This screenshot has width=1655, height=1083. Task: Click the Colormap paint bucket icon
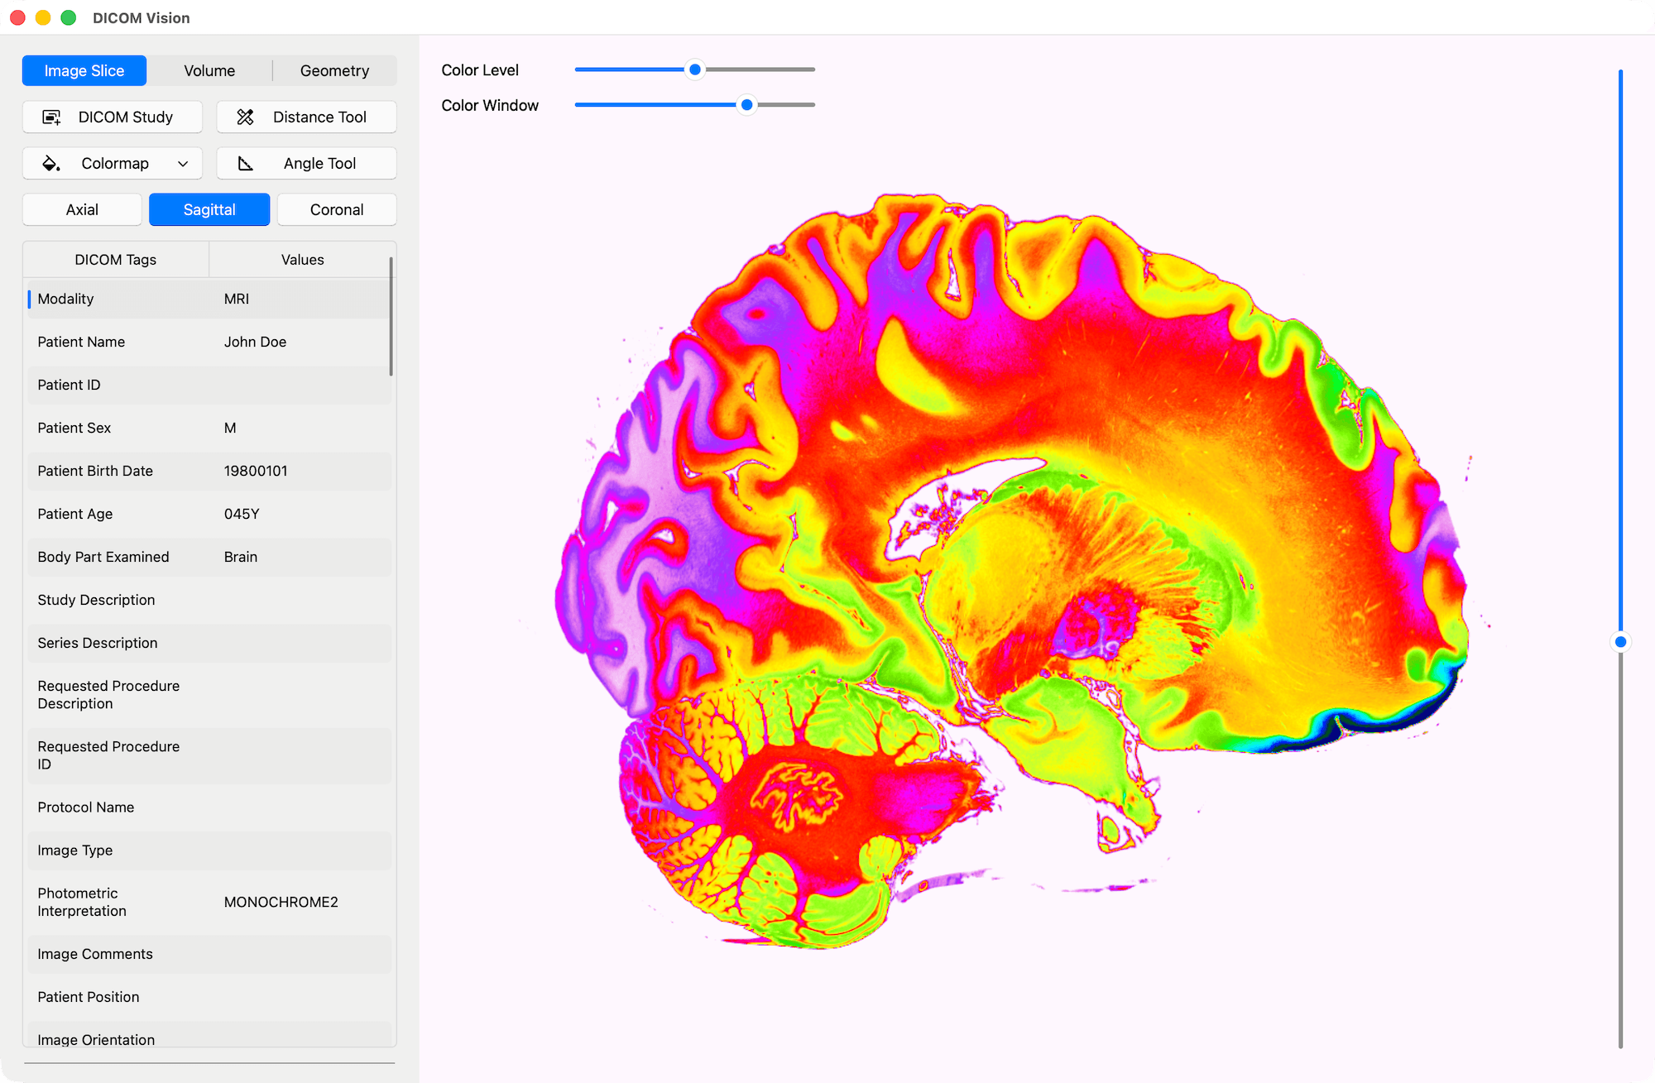tap(50, 163)
